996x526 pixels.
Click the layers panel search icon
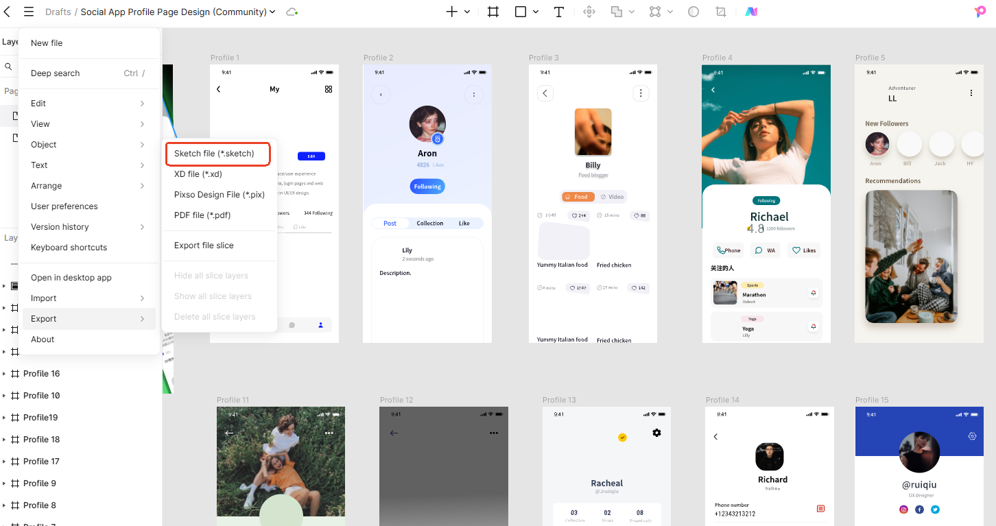coord(8,67)
